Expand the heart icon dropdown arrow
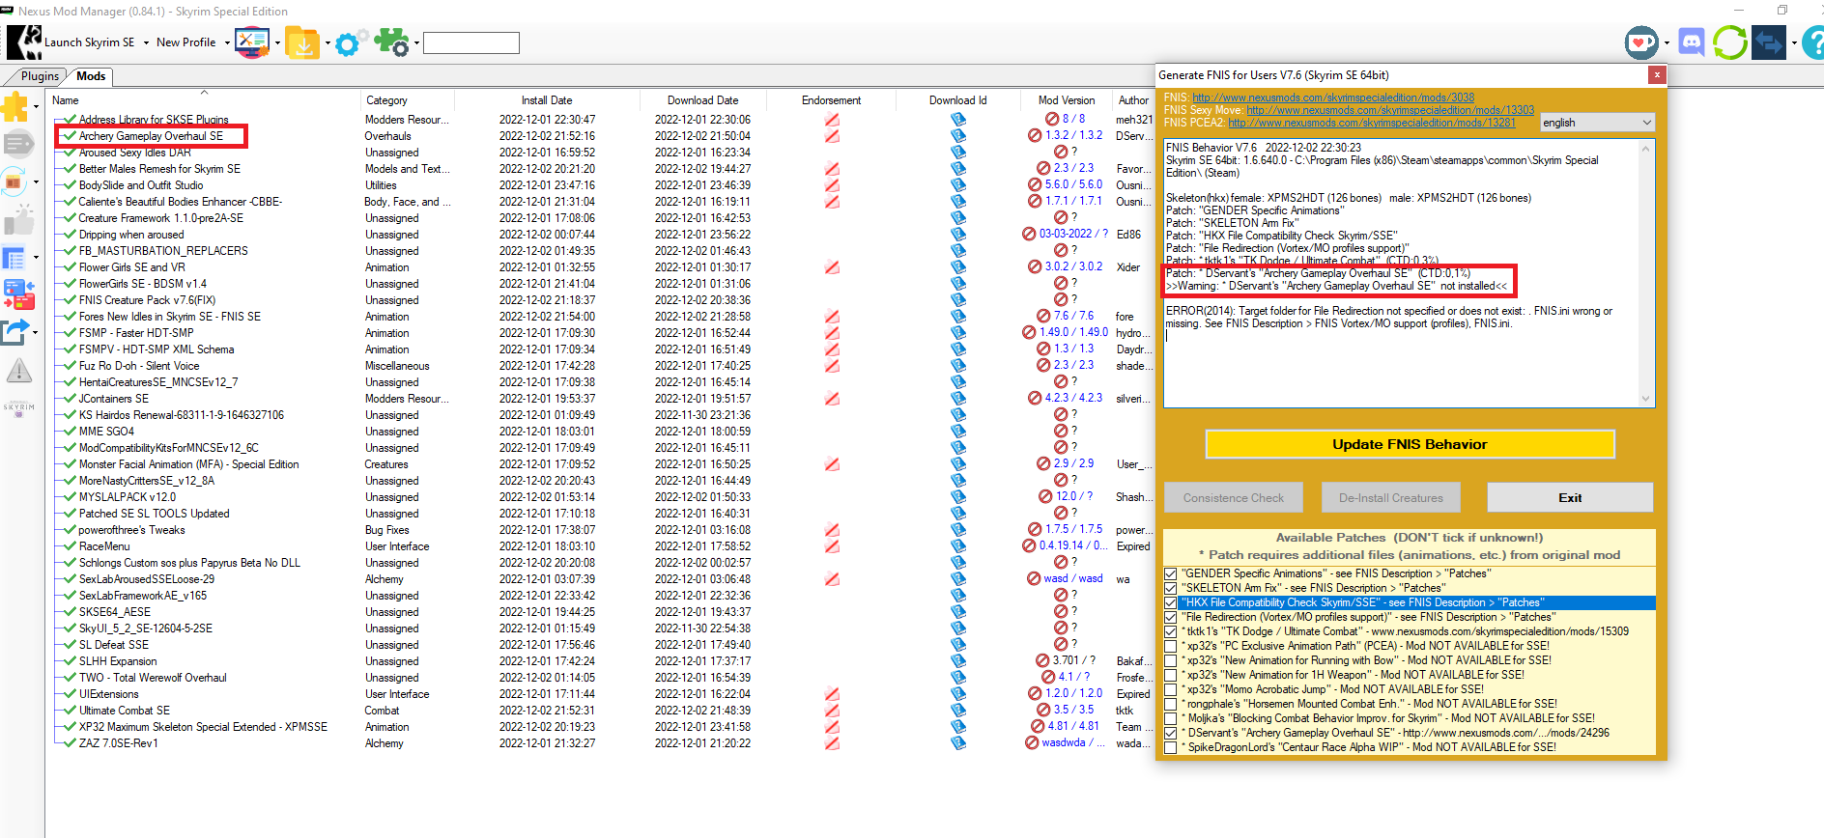The image size is (1824, 838). pyautogui.click(x=1667, y=42)
